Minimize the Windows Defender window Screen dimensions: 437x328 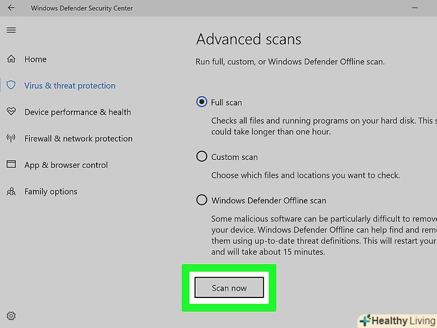tap(414, 8)
